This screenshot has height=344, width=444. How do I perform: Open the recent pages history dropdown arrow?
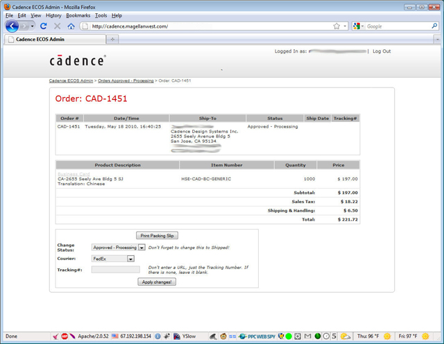point(33,26)
